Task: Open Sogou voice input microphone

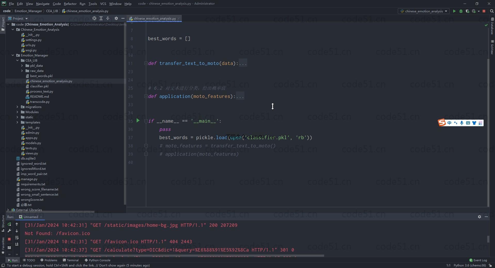Action: coord(462,123)
